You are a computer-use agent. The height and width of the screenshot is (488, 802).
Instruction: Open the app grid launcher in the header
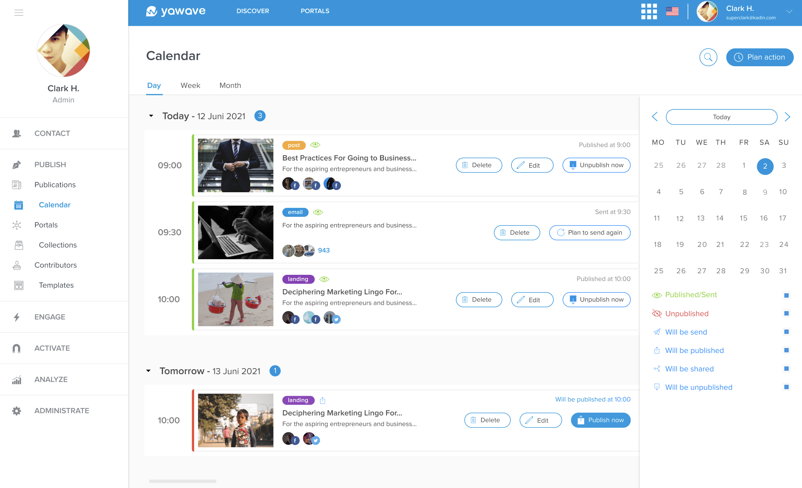[649, 11]
